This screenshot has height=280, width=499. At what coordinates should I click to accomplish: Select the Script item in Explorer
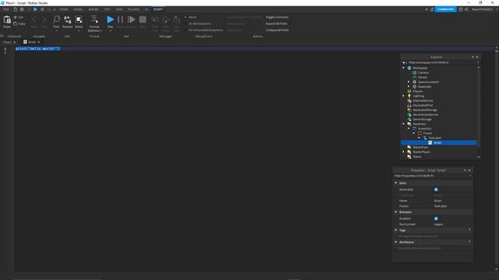438,142
